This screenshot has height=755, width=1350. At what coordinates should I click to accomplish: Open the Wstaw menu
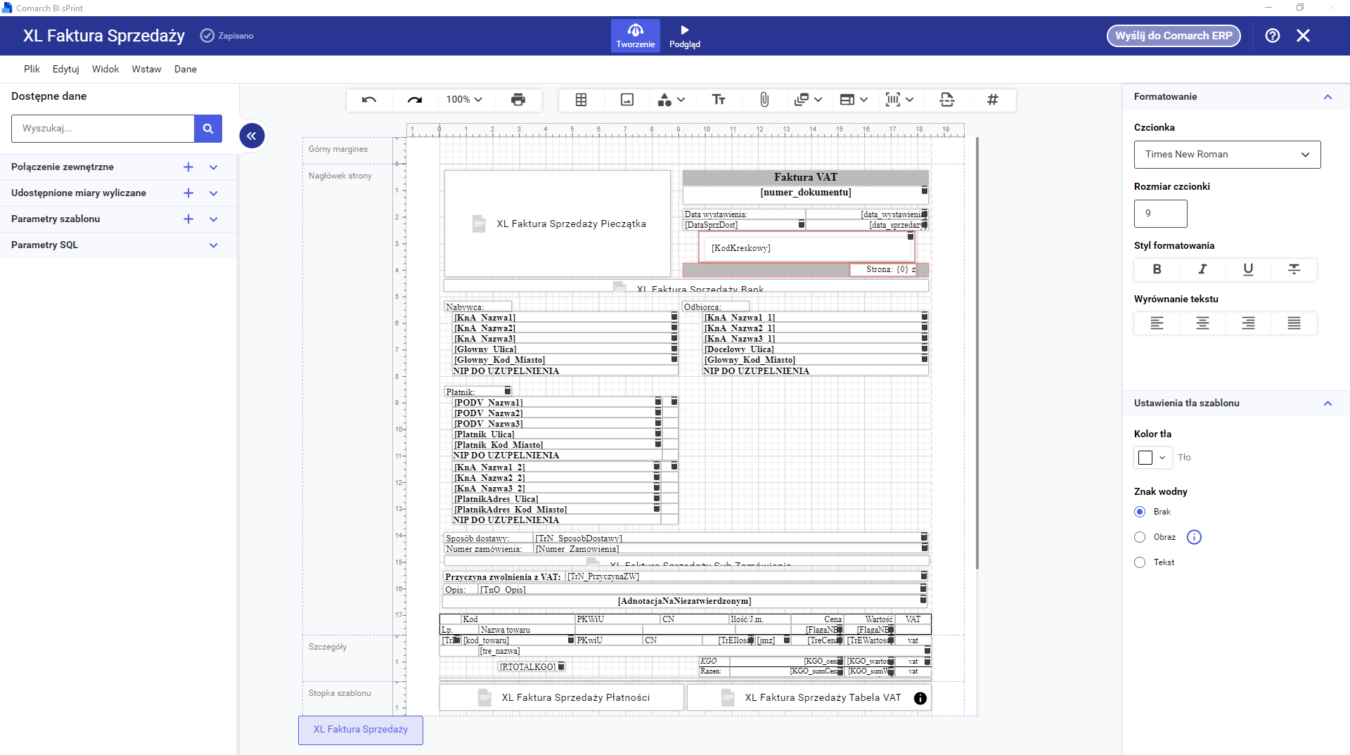[x=146, y=69]
